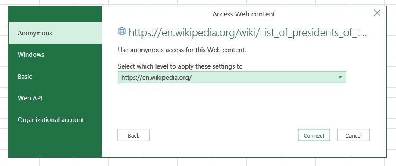Click the 'Use anonymous access' description text
Screen dimensions: 396x166
pos(182,50)
